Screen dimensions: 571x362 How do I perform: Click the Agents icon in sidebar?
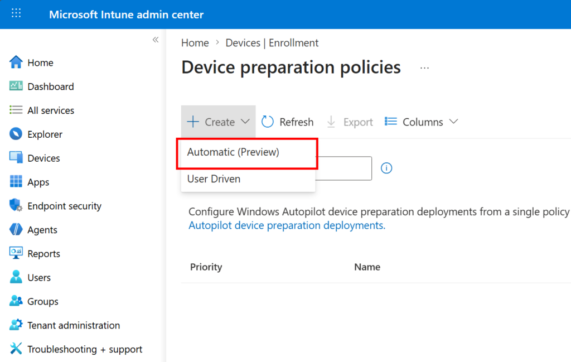tap(16, 230)
